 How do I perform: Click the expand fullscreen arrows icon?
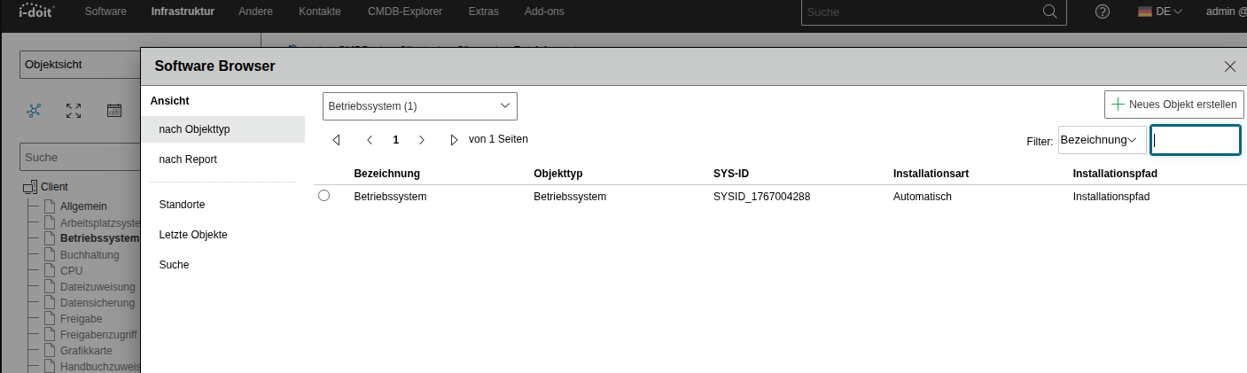(74, 111)
